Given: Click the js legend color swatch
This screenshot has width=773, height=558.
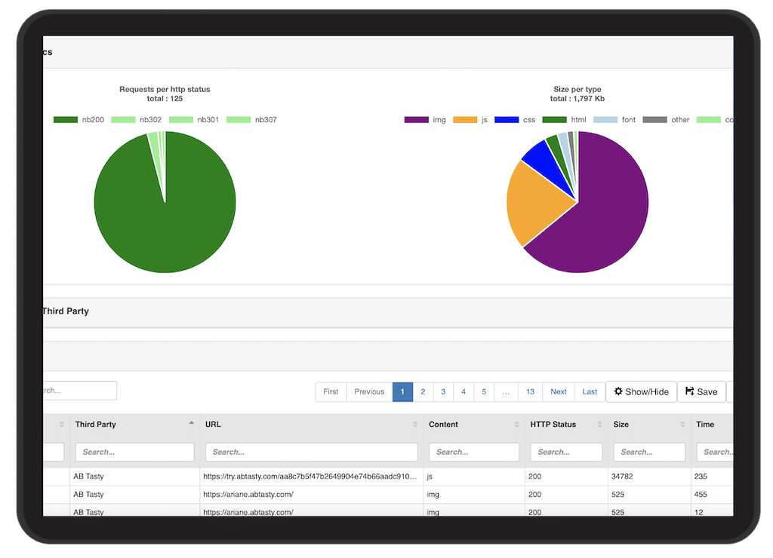Looking at the screenshot, I should click(x=465, y=120).
